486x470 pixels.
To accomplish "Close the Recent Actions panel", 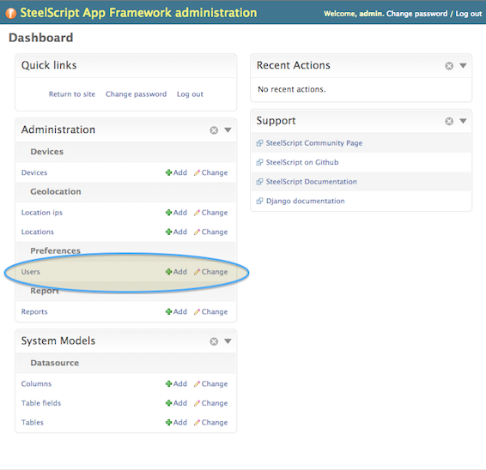I will point(449,66).
